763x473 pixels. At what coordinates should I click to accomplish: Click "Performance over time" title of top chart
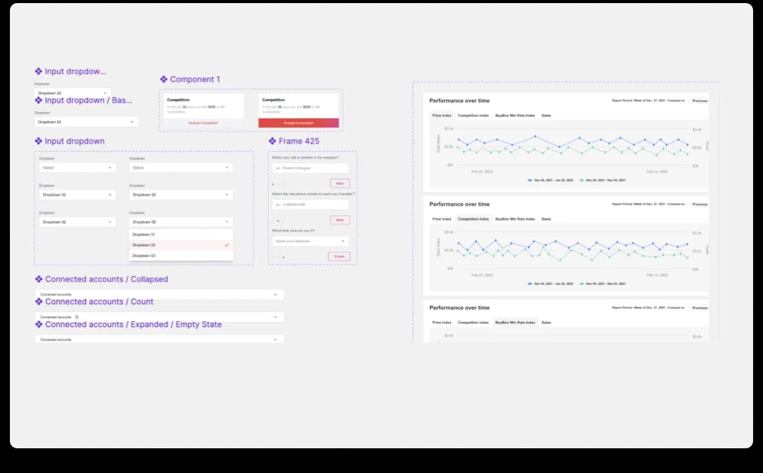click(460, 100)
